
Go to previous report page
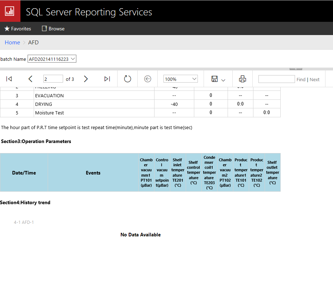30,79
